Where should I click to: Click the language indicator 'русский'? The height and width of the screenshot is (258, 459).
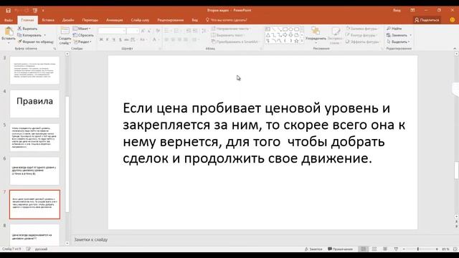(42, 249)
